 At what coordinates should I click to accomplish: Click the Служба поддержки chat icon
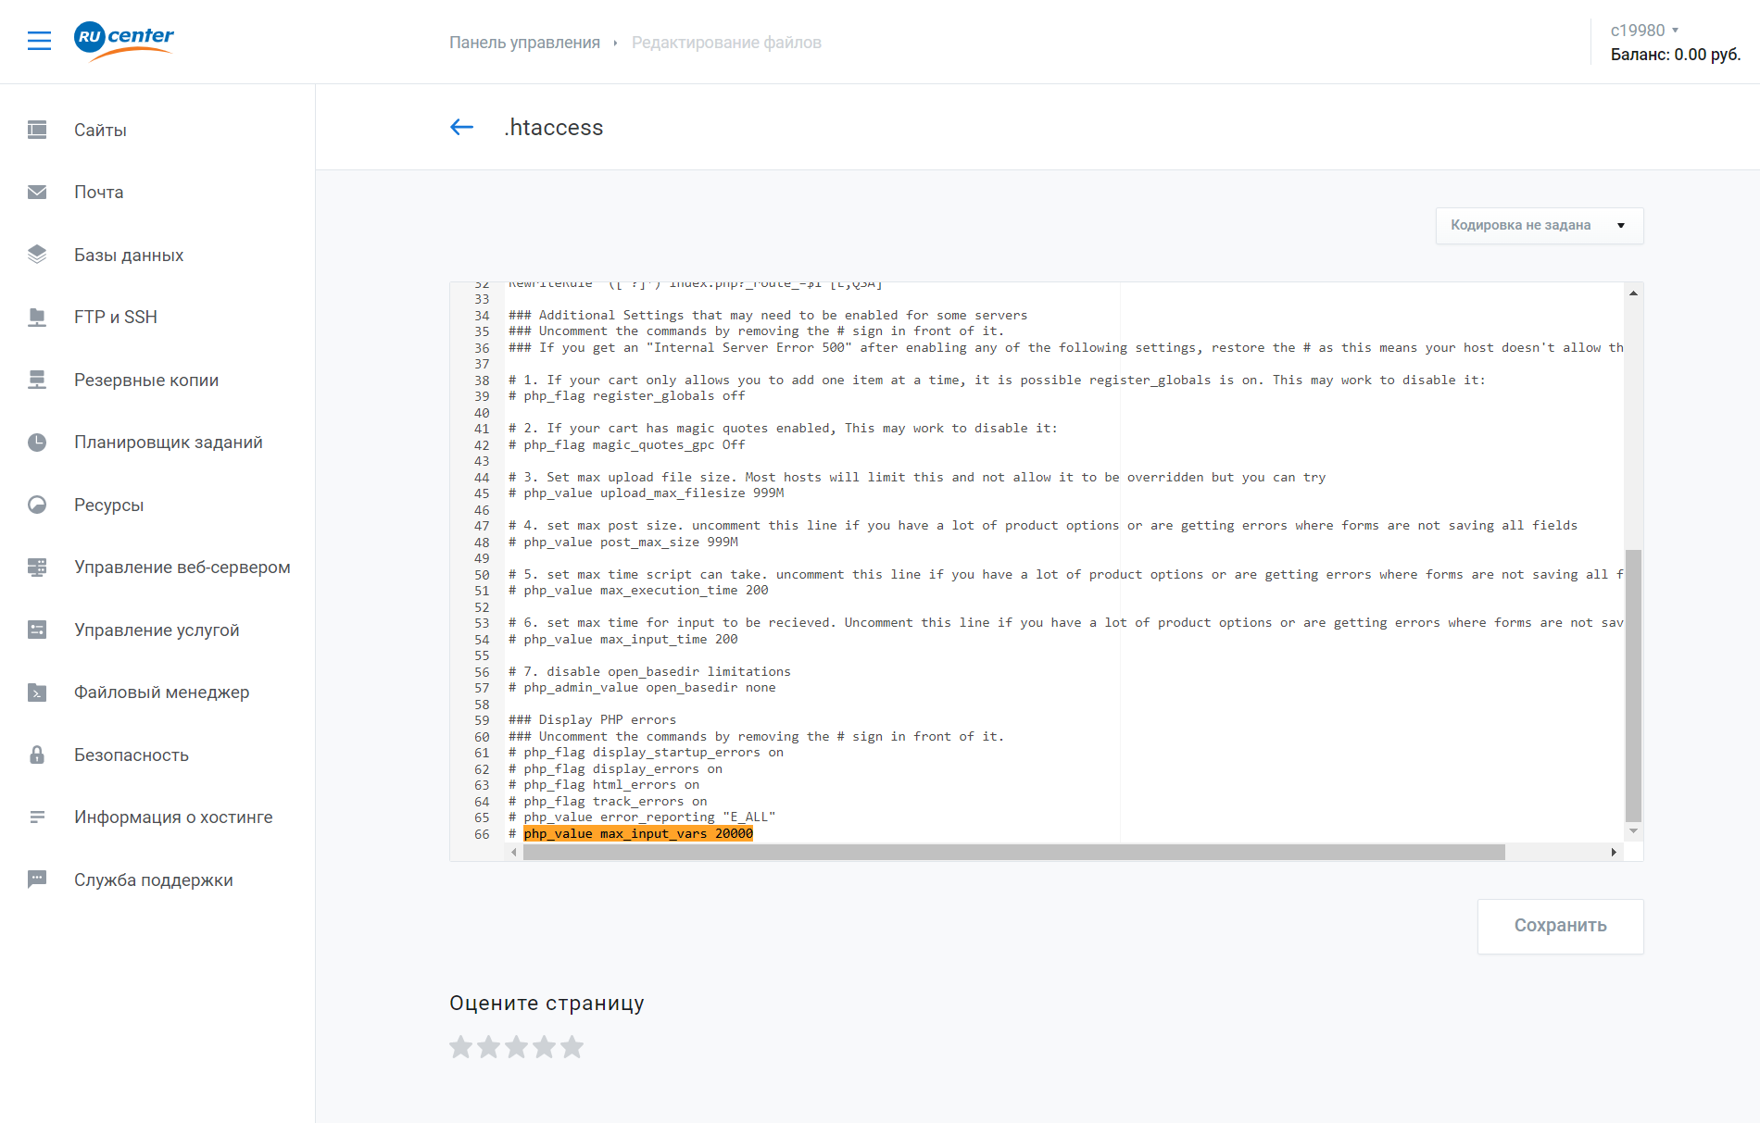coord(37,880)
